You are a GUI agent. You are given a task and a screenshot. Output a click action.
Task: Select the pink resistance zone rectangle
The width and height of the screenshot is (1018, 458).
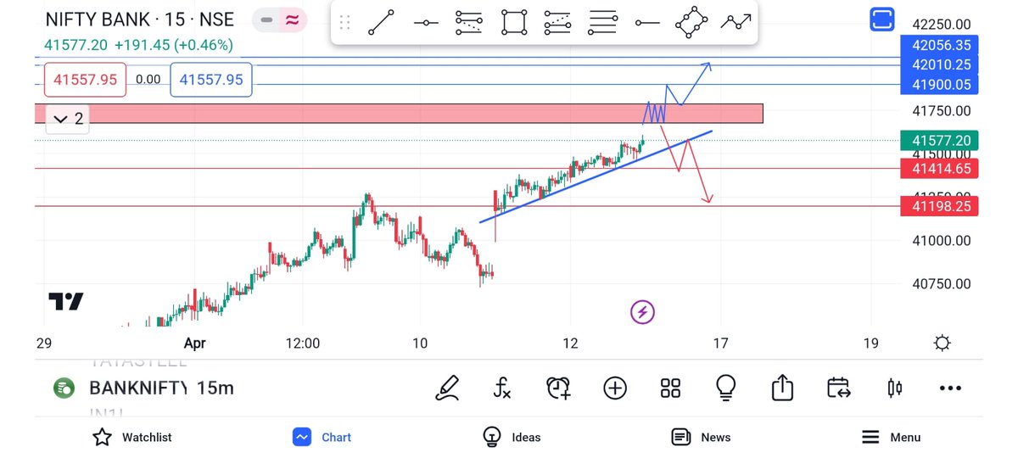(399, 114)
